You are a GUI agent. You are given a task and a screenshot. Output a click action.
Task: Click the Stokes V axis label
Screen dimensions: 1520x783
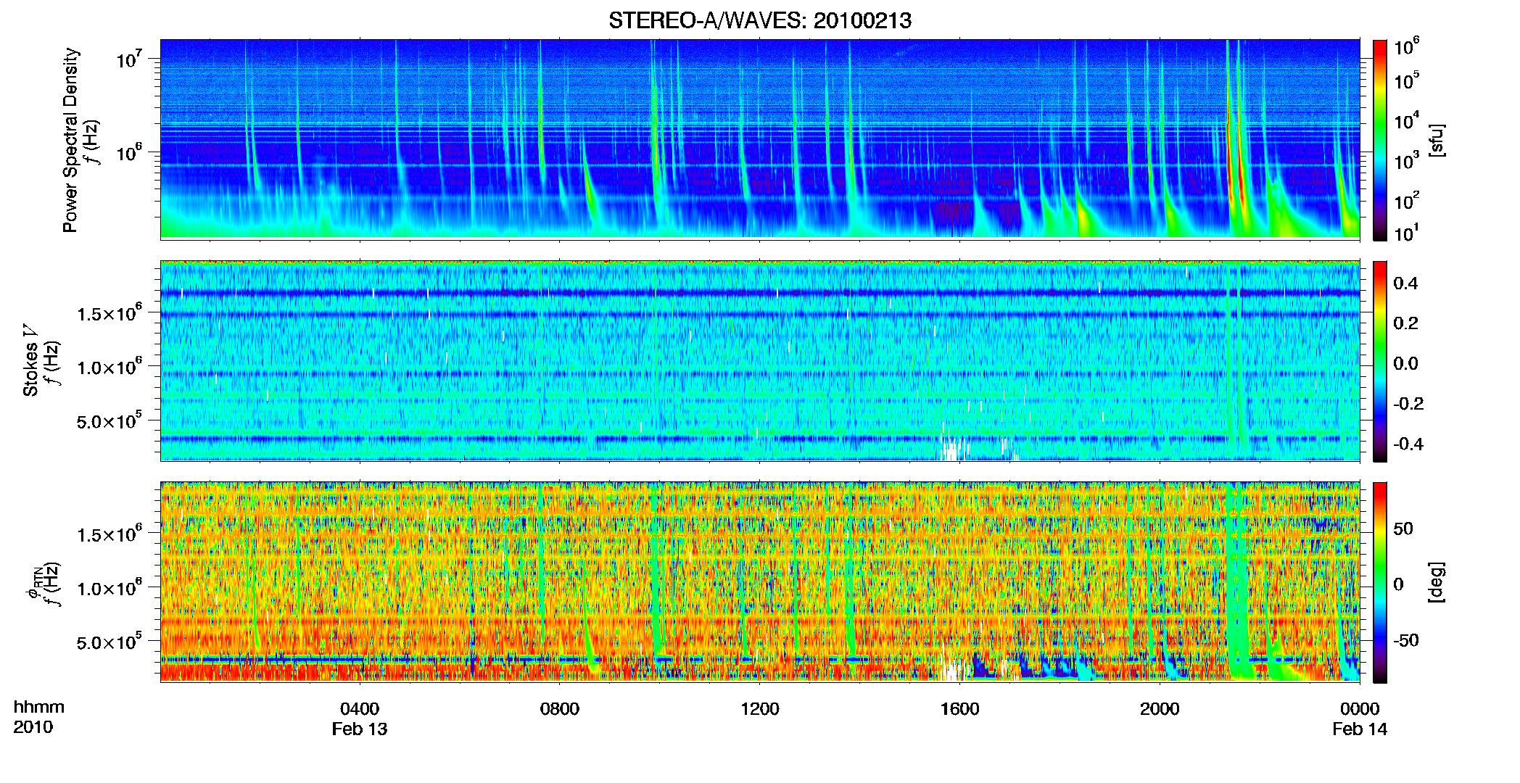[x=30, y=360]
